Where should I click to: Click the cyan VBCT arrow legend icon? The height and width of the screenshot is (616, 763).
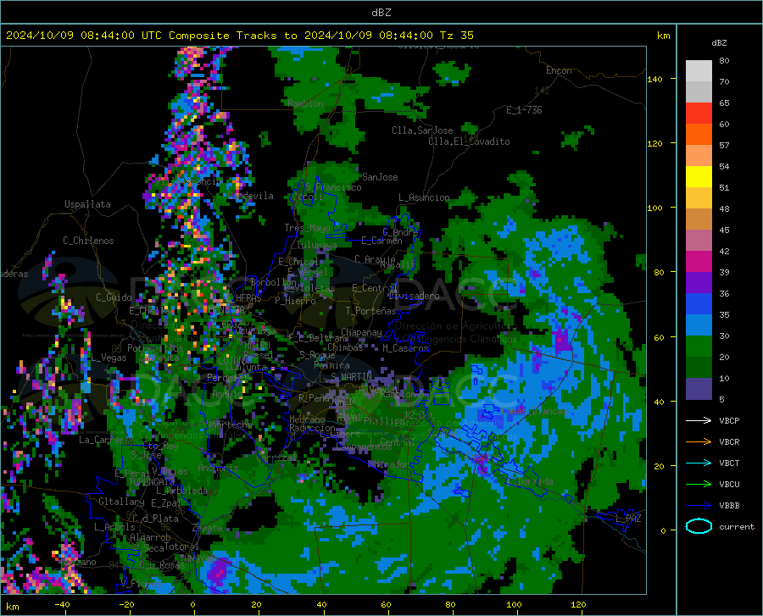click(699, 463)
